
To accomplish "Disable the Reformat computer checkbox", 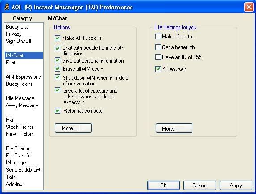I will 57,111.
